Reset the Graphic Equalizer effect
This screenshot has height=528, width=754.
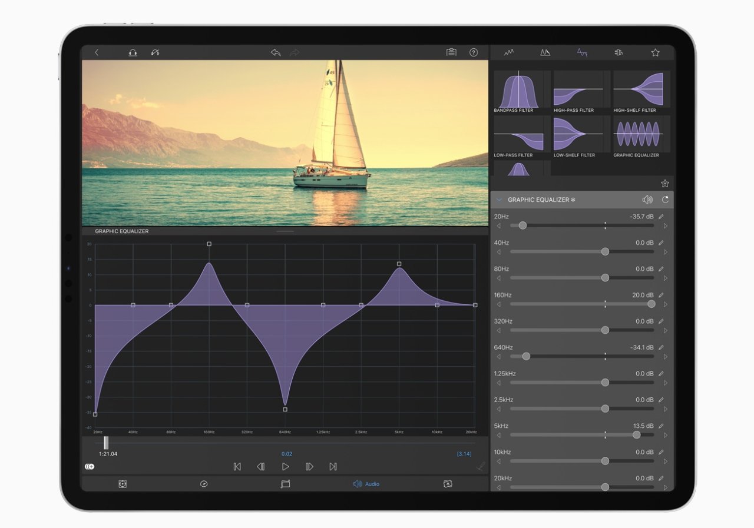click(665, 200)
